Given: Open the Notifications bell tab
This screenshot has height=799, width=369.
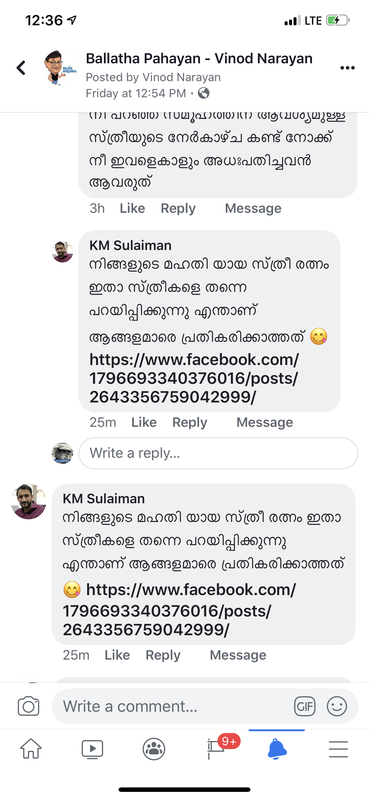Looking at the screenshot, I should [x=277, y=749].
